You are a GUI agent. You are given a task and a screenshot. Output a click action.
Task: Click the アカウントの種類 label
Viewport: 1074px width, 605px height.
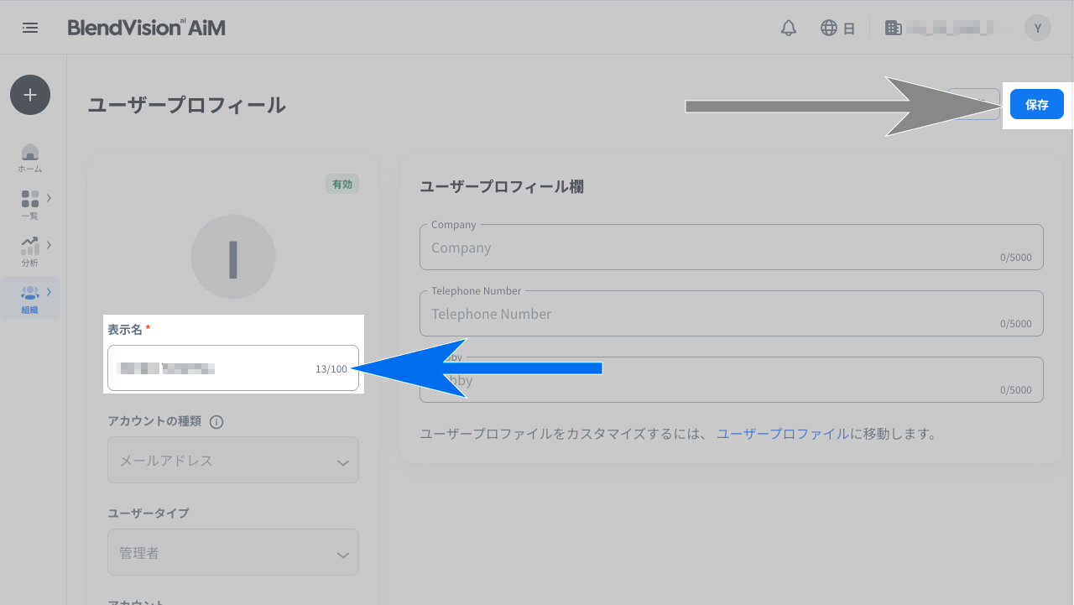154,421
